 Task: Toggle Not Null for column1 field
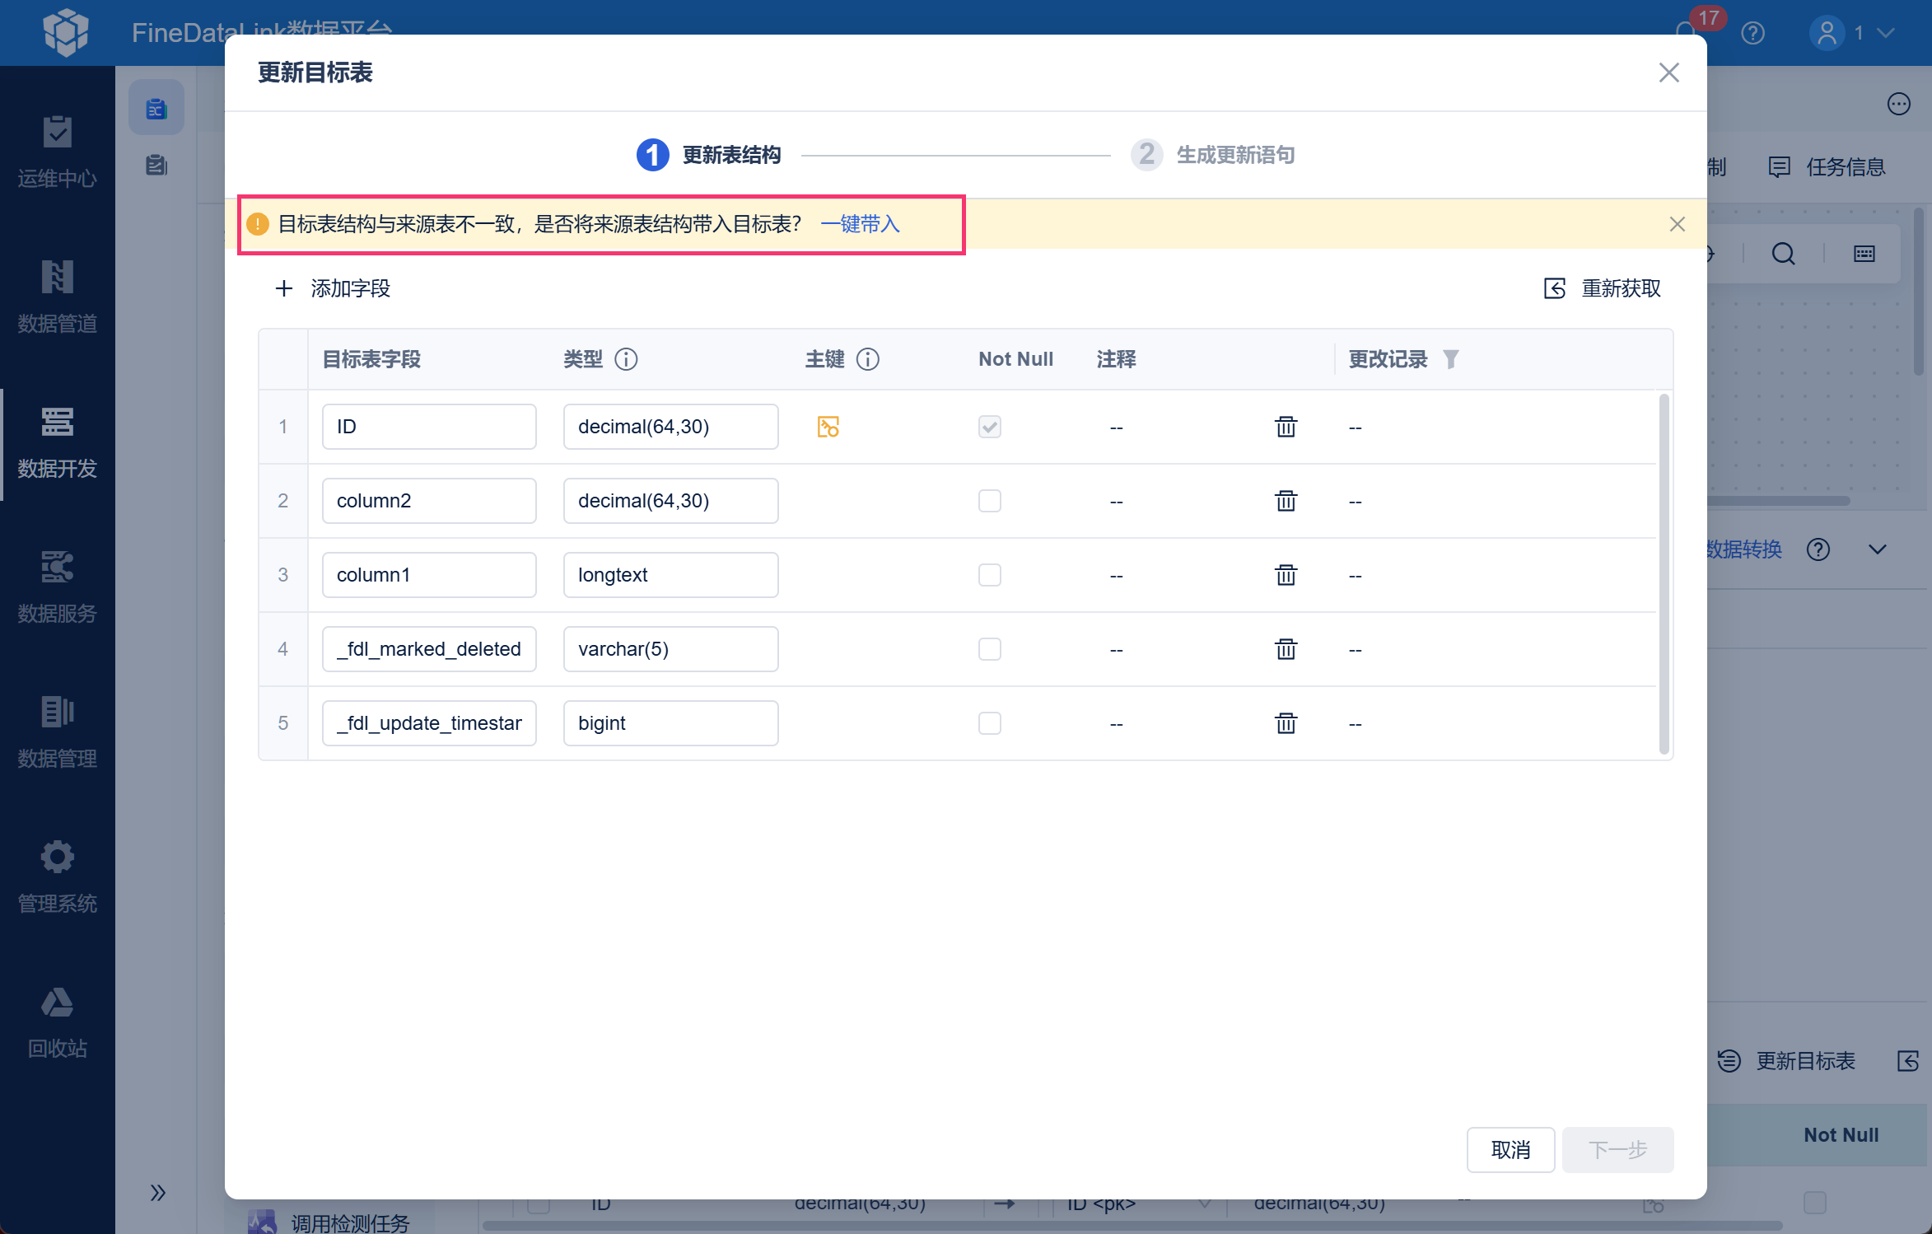click(990, 575)
